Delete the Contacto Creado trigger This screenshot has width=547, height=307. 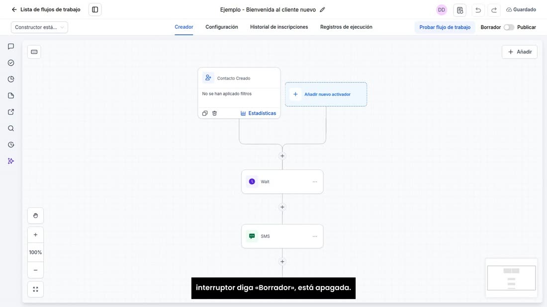coord(214,113)
